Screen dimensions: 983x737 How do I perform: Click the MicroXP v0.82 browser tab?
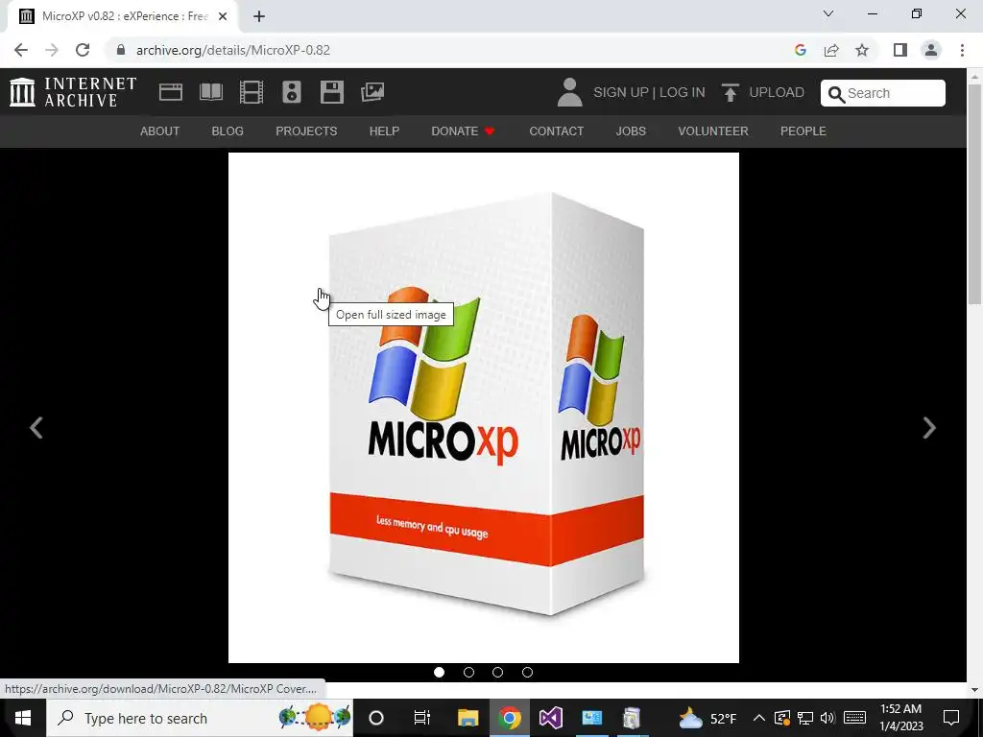point(122,16)
